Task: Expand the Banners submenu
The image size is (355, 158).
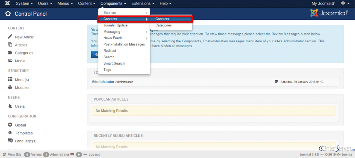Action: [x=124, y=13]
